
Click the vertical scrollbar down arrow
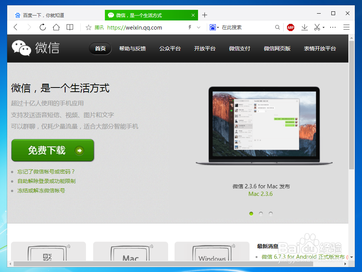tap(351, 257)
